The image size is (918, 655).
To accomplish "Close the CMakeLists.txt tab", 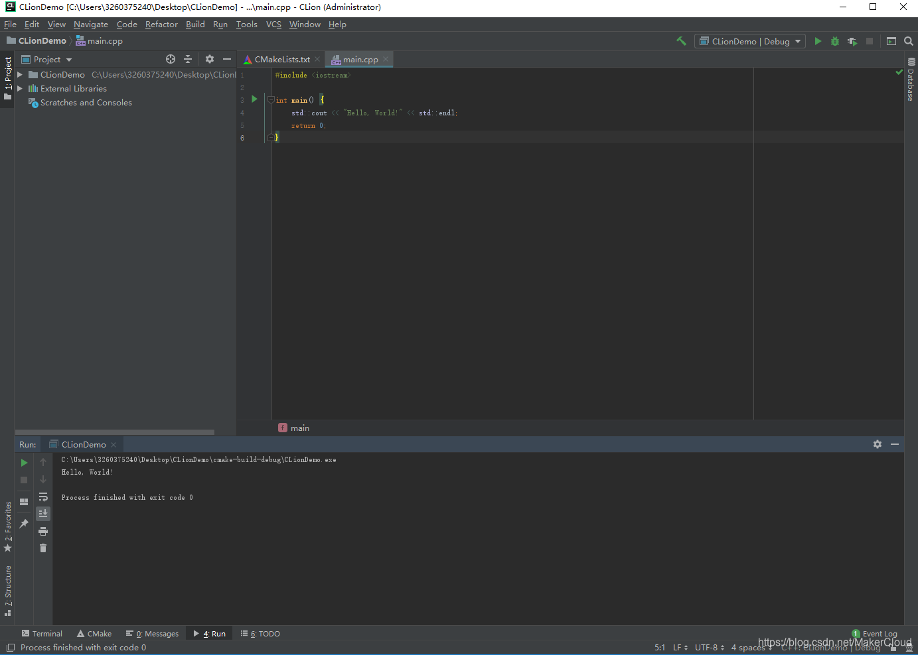I will 317,59.
